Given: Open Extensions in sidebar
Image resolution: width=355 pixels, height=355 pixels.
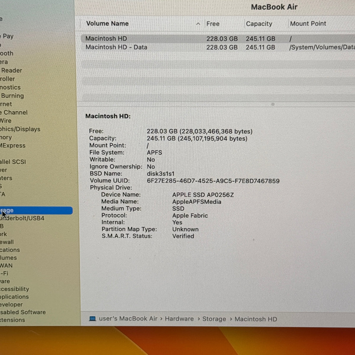Looking at the screenshot, I should tap(12, 320).
